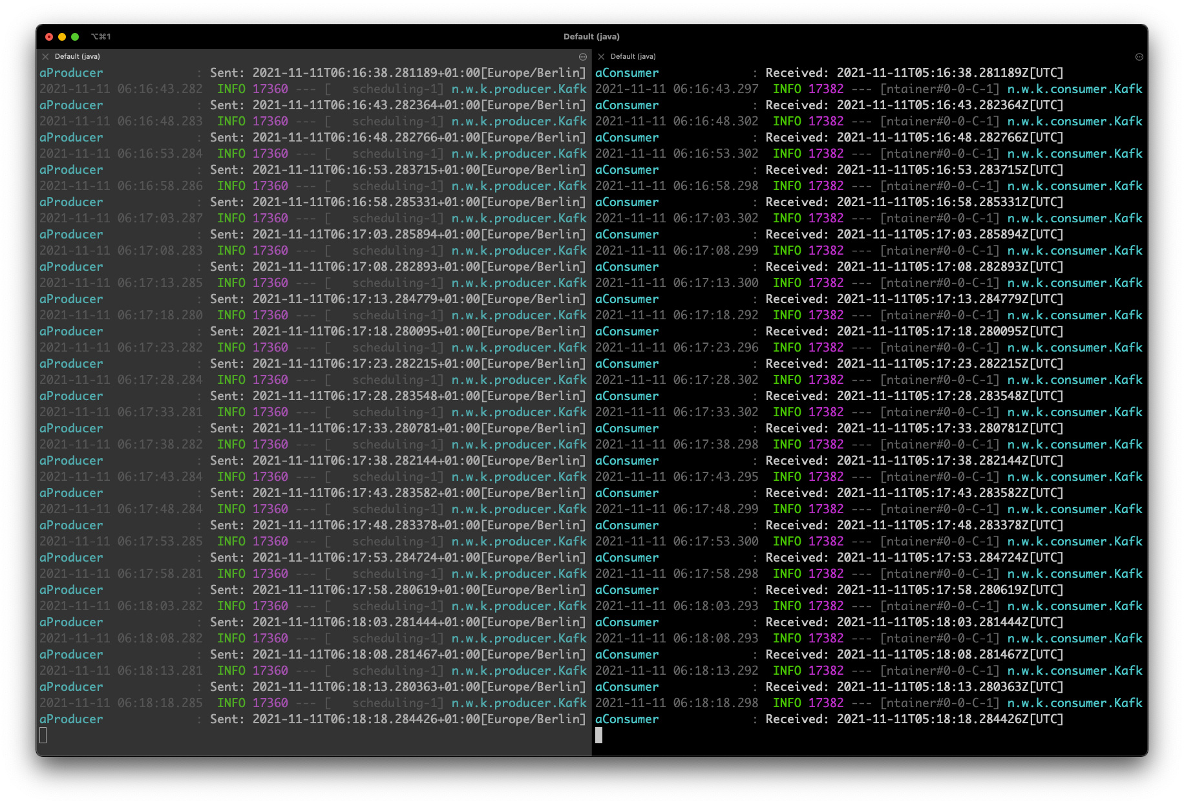
Task: Close the right consumer pane with its X icon
Action: pos(601,57)
